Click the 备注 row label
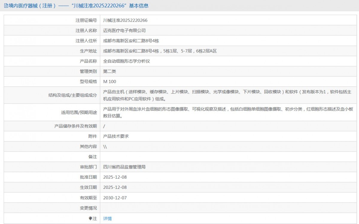 tap(93, 157)
